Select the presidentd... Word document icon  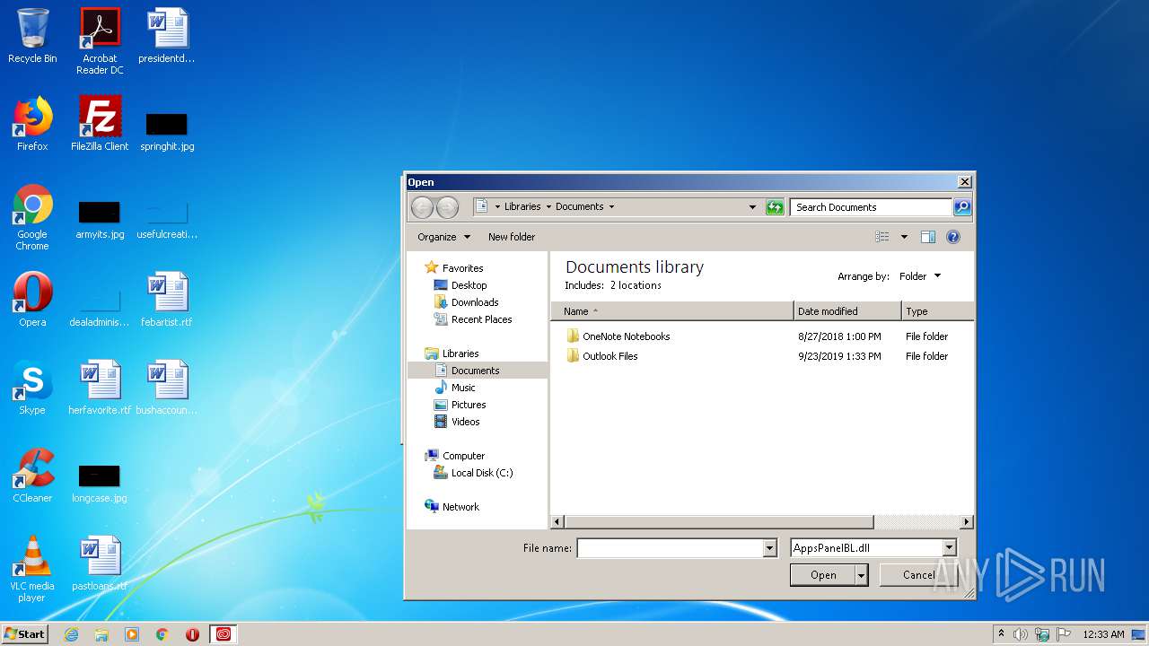coord(167,36)
